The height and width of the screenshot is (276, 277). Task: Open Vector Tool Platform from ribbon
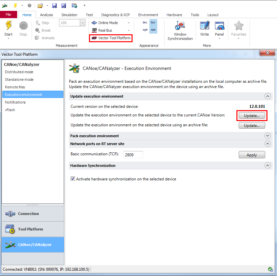point(111,38)
